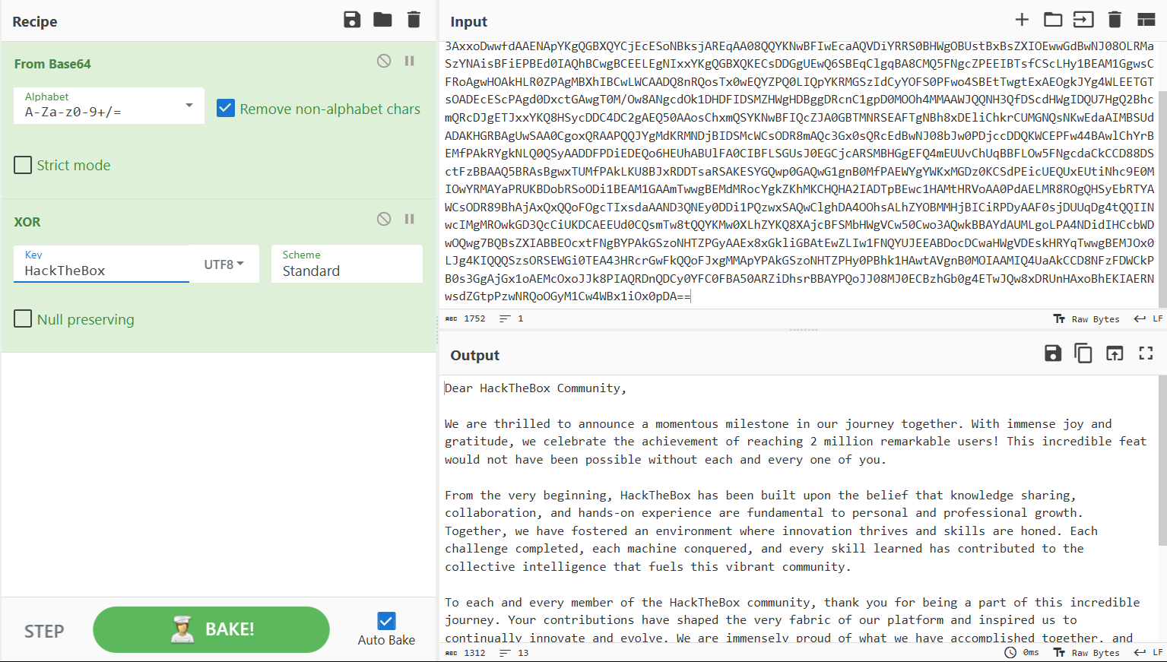The height and width of the screenshot is (662, 1167).
Task: Clear the recipe with the trash icon
Action: point(414,20)
